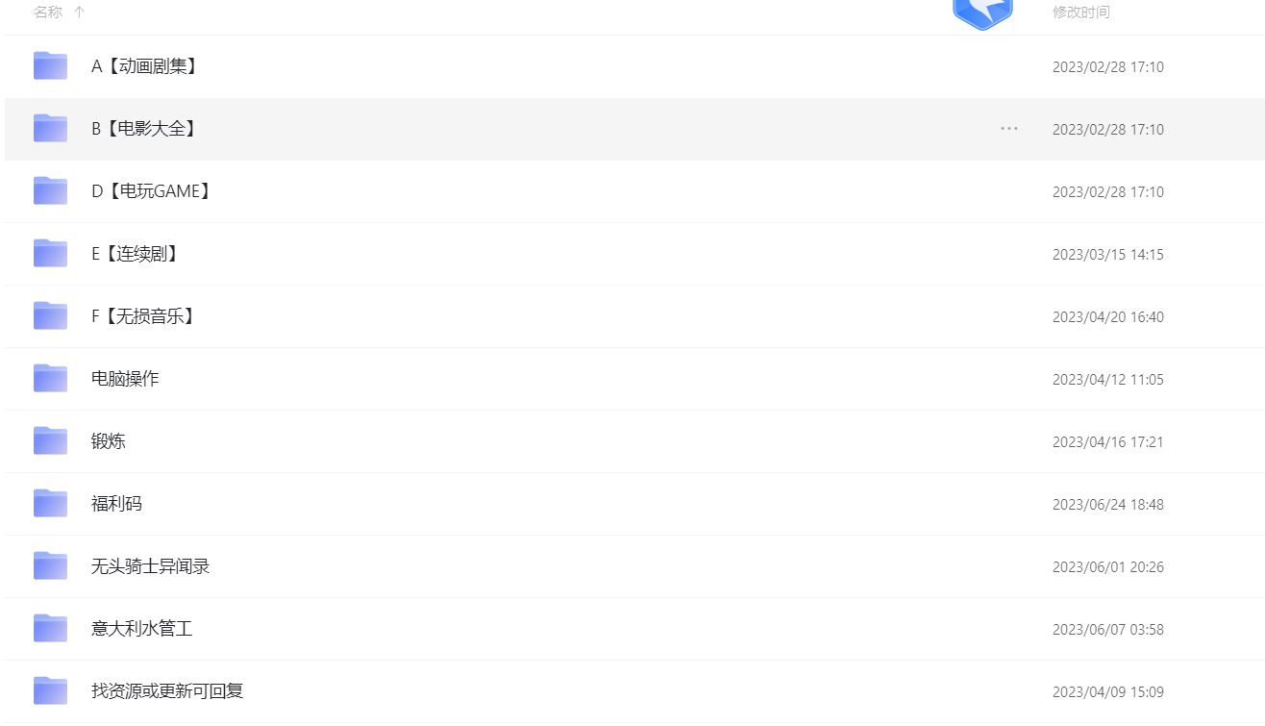Sort files by 修改时间 column
The width and height of the screenshot is (1265, 726).
coord(1080,13)
